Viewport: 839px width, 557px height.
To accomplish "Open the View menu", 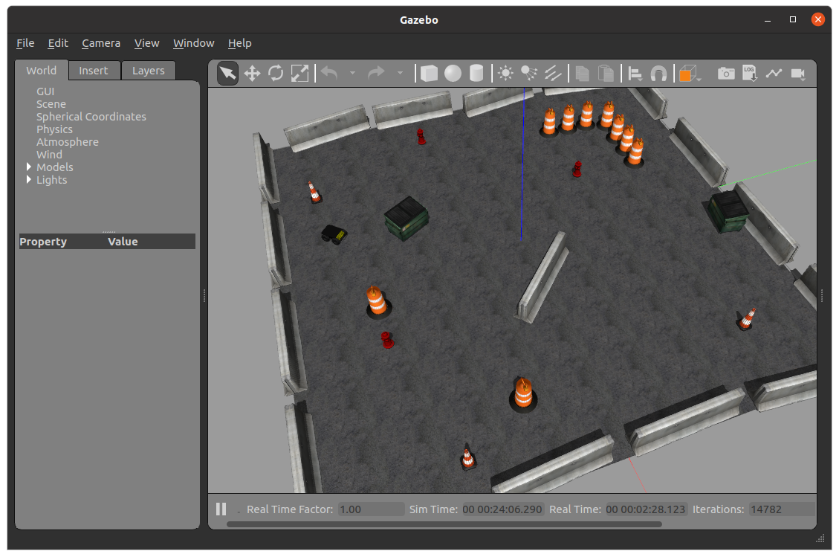I will pyautogui.click(x=146, y=43).
